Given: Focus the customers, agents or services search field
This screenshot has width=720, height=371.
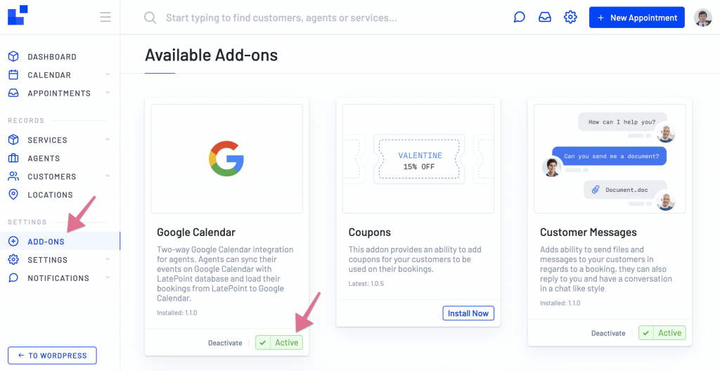Looking at the screenshot, I should click(x=281, y=18).
